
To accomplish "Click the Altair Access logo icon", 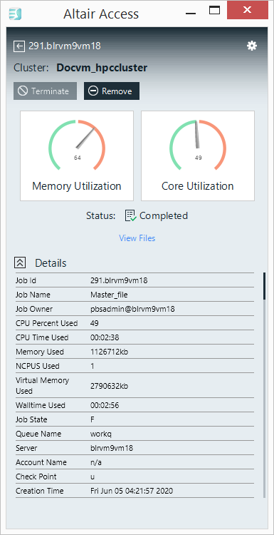I will point(15,14).
